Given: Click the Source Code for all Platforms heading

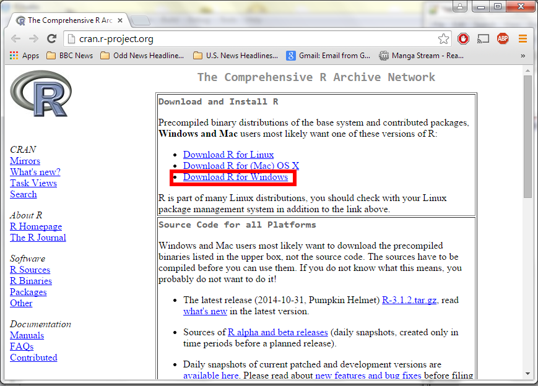Looking at the screenshot, I should tap(237, 225).
